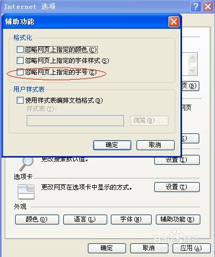215x257 pixels.
Task: Click the 浏览 browse button
Action: tap(149, 120)
